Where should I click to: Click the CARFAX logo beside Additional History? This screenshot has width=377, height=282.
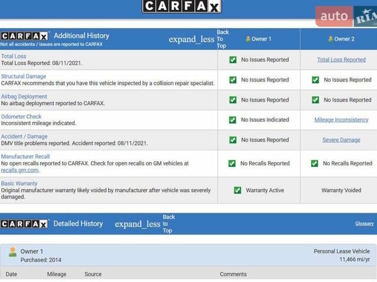point(25,36)
